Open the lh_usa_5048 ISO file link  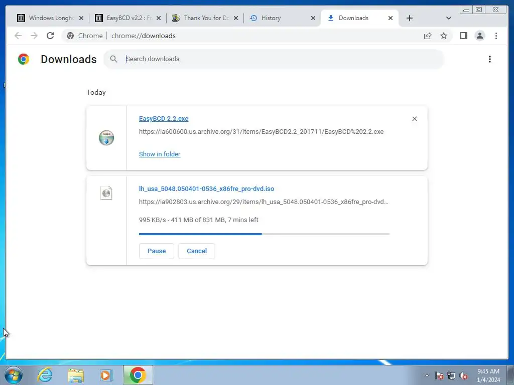pos(206,189)
